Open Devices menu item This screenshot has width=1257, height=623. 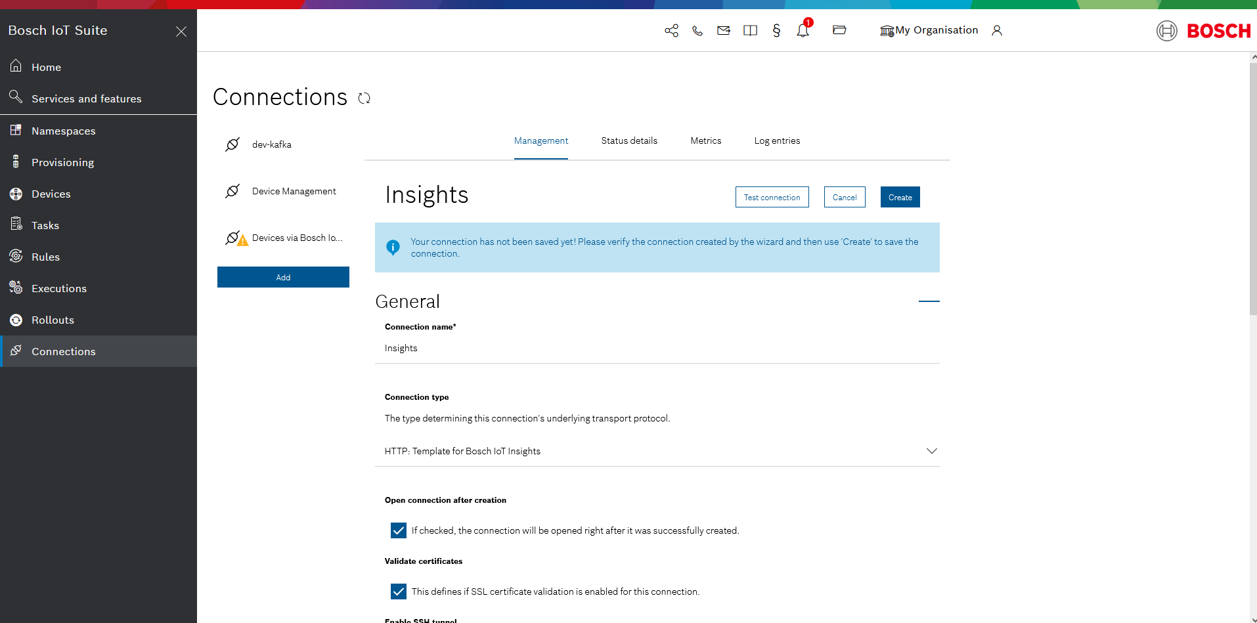tap(99, 194)
